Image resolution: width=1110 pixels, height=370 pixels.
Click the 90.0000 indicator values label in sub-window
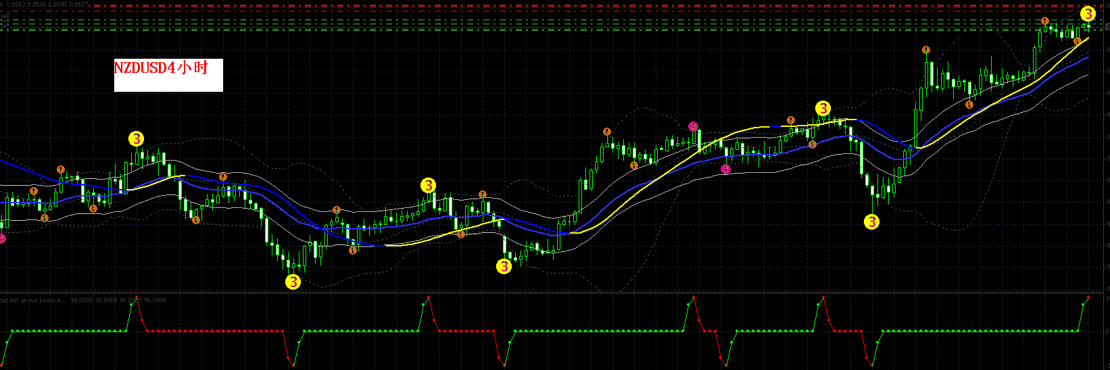(118, 300)
